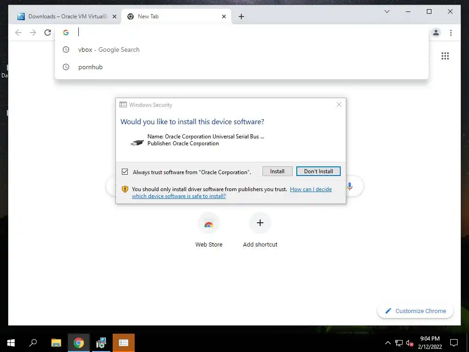Image resolution: width=469 pixels, height=352 pixels.
Task: Click the Google G icon in the address bar
Action: (66, 33)
